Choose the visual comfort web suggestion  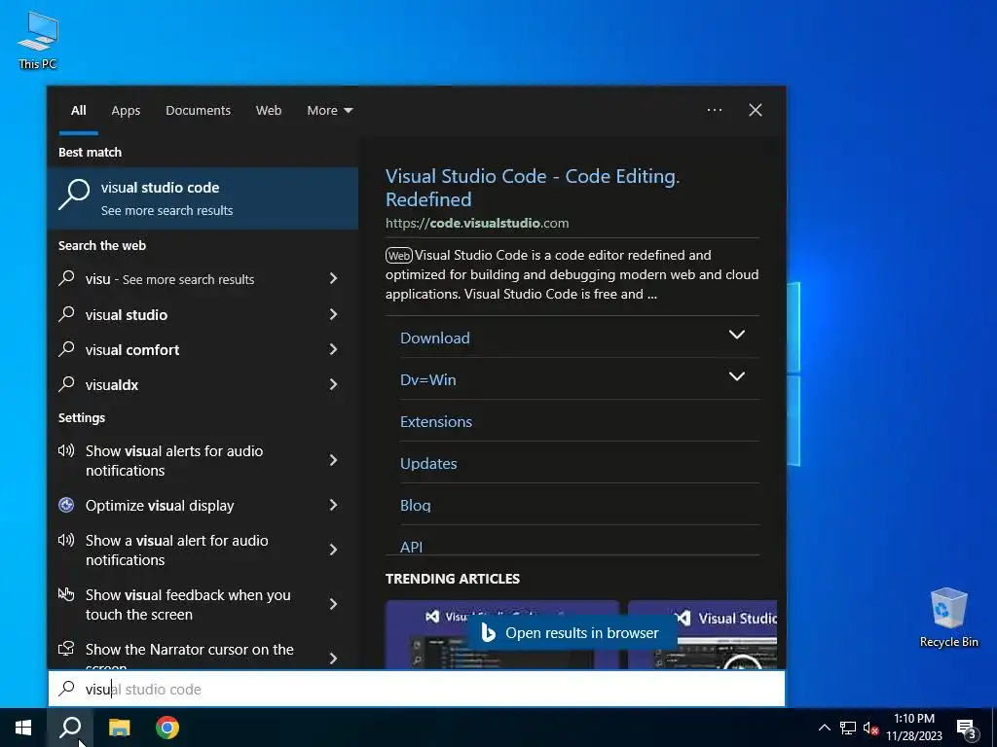(x=203, y=349)
